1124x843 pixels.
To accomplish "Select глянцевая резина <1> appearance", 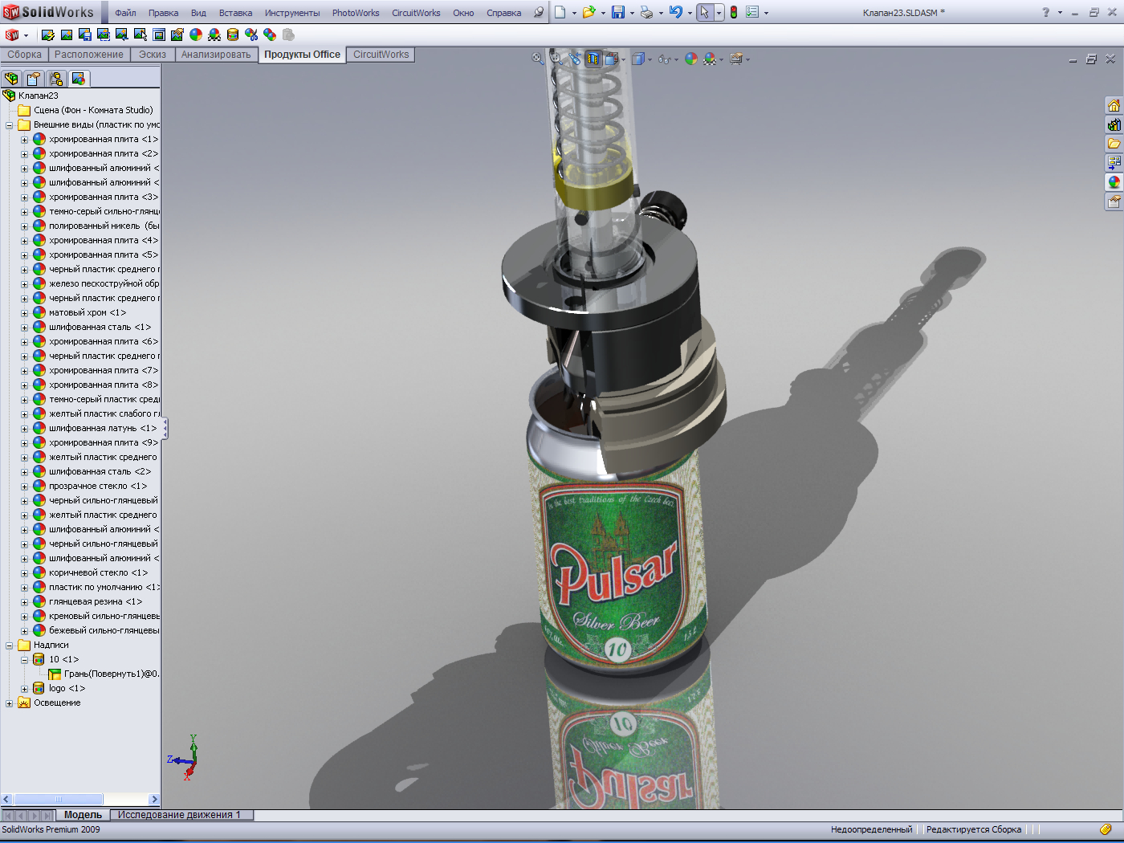I will pyautogui.click(x=96, y=601).
